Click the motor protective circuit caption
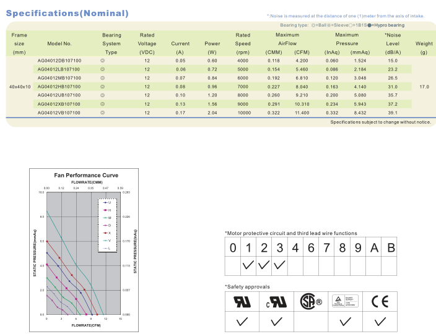 (x=291, y=233)
